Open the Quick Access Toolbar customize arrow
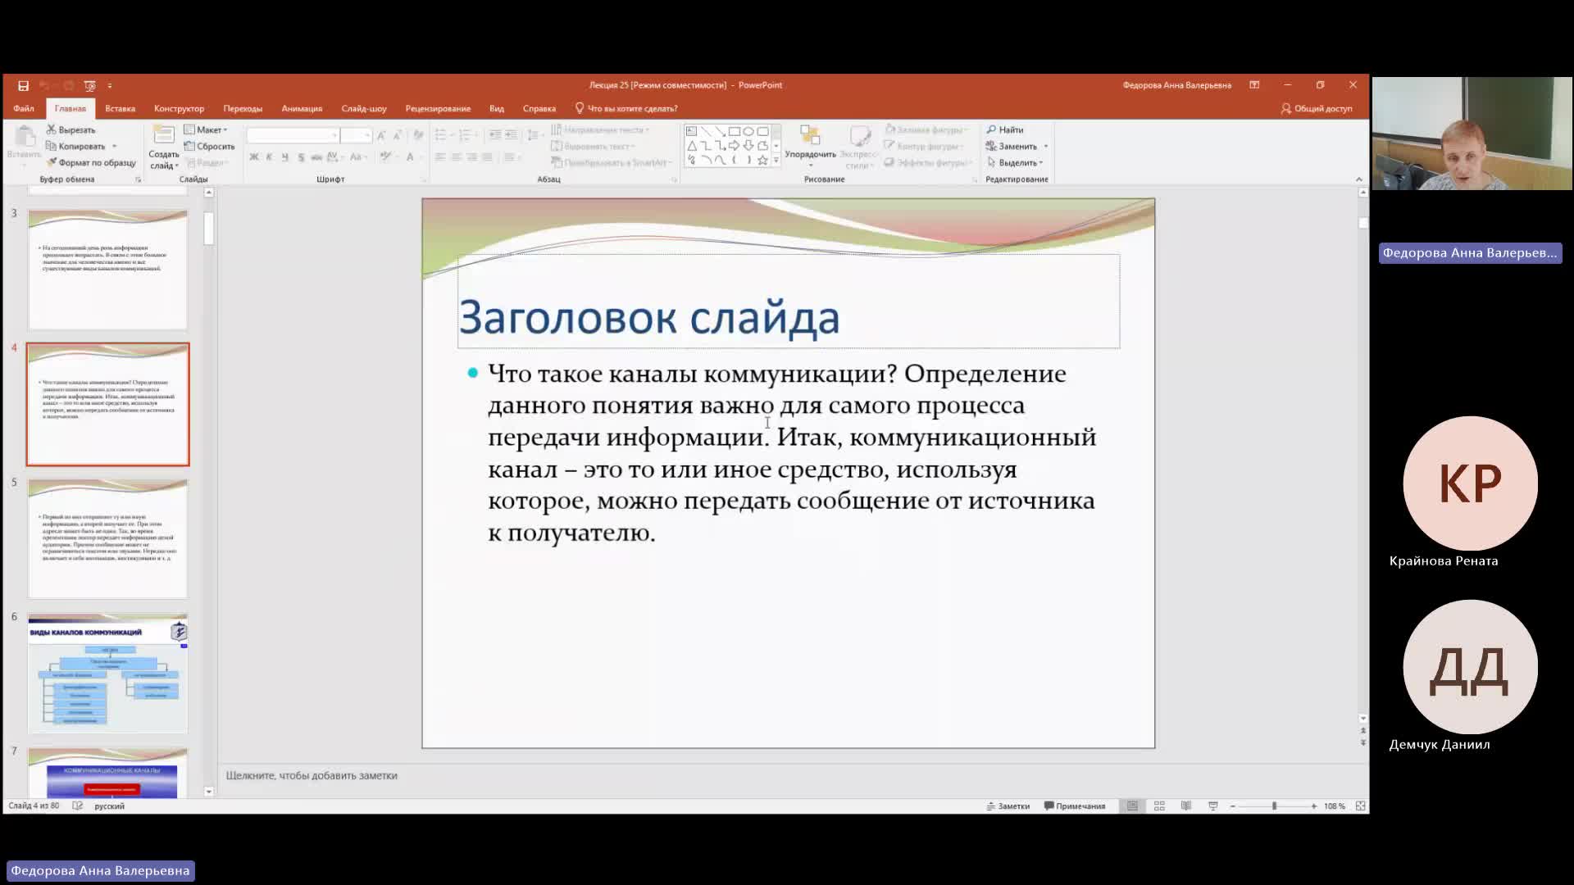The image size is (1574, 885). click(110, 85)
